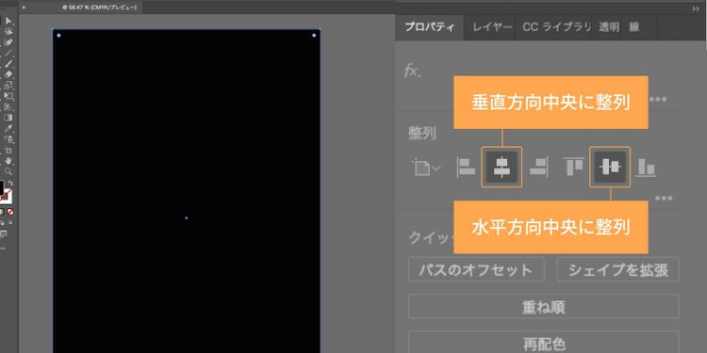Open the edit toolbar three-dots icon
This screenshot has width=707, height=353.
coord(3,249)
